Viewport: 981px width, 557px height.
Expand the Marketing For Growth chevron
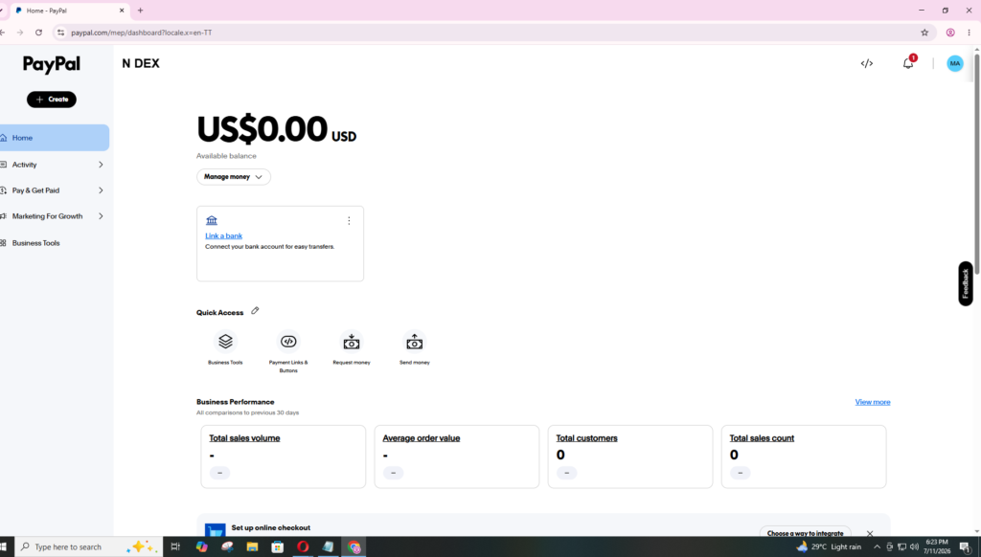[101, 216]
